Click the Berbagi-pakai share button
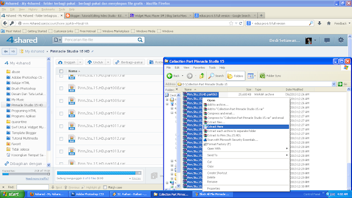Image resolution: width=352 pixels, height=198 pixels. [129, 62]
